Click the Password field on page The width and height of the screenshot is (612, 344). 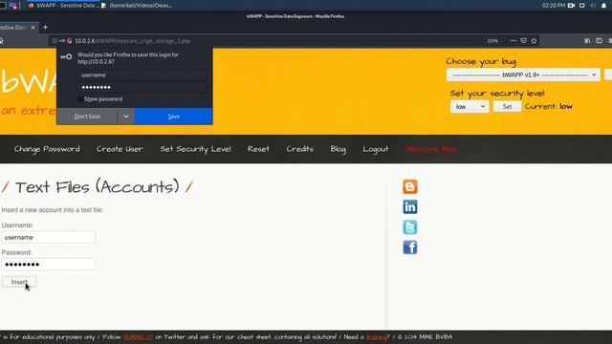49,264
